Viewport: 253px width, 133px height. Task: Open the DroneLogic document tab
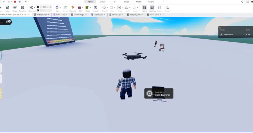(116, 15)
